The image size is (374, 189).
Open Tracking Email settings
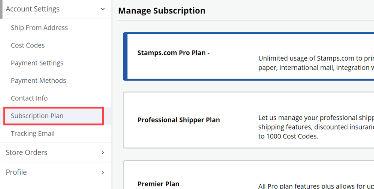point(33,134)
